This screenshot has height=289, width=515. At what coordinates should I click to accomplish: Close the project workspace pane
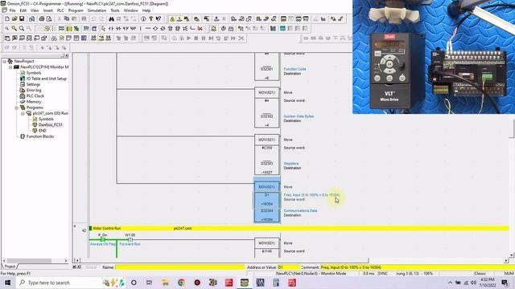coord(67,55)
